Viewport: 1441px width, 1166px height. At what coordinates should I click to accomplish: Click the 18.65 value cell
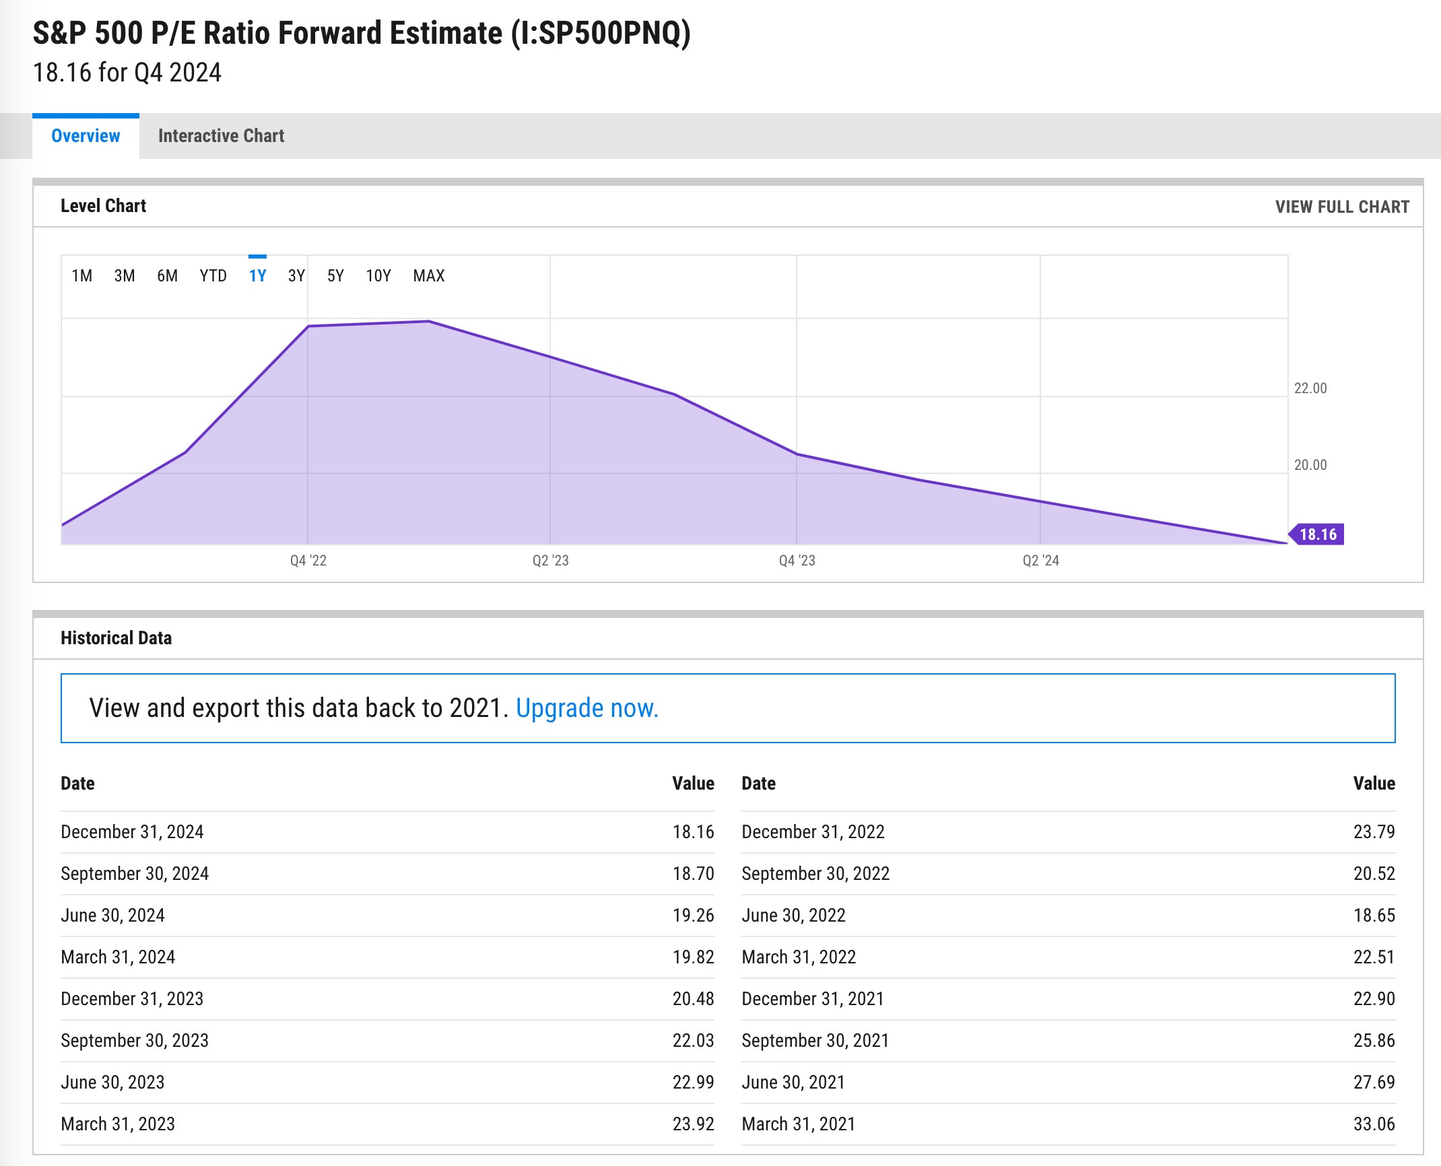coord(1374,916)
